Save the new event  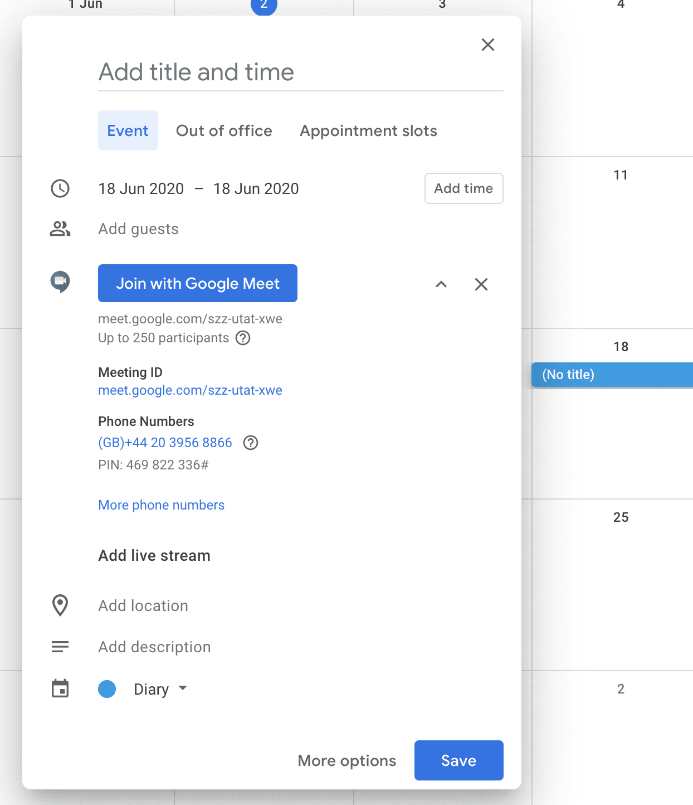tap(458, 760)
